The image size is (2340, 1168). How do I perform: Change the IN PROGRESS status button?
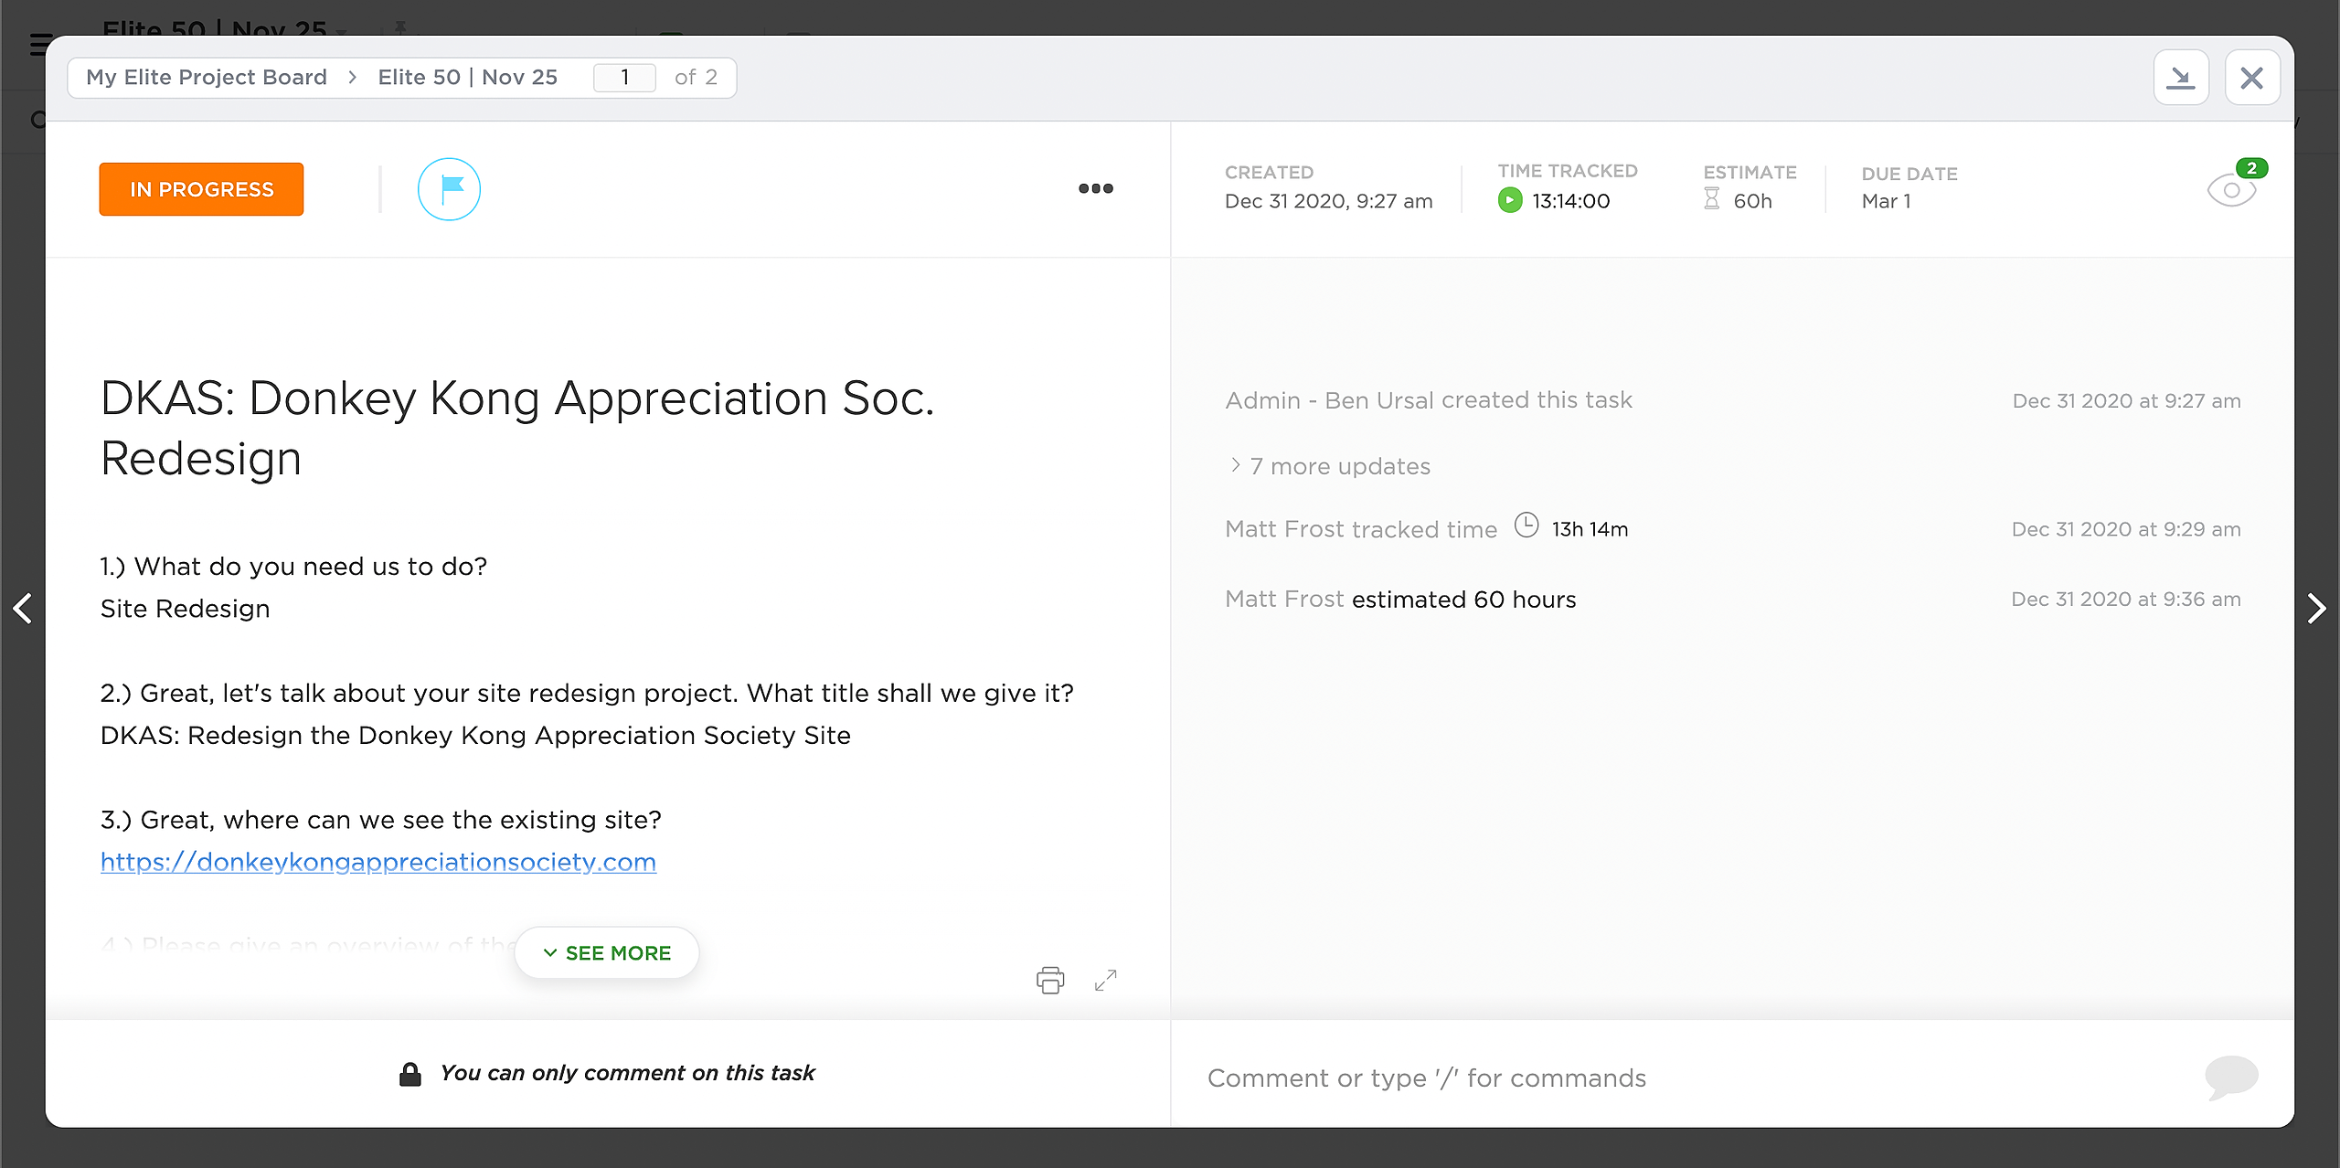(201, 189)
